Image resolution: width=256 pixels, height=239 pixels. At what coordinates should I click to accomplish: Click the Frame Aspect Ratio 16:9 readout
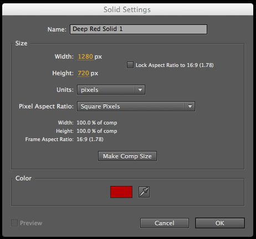coord(90,139)
